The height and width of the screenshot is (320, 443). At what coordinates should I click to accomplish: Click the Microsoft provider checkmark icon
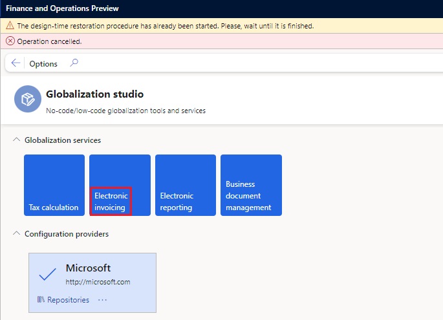coord(47,273)
